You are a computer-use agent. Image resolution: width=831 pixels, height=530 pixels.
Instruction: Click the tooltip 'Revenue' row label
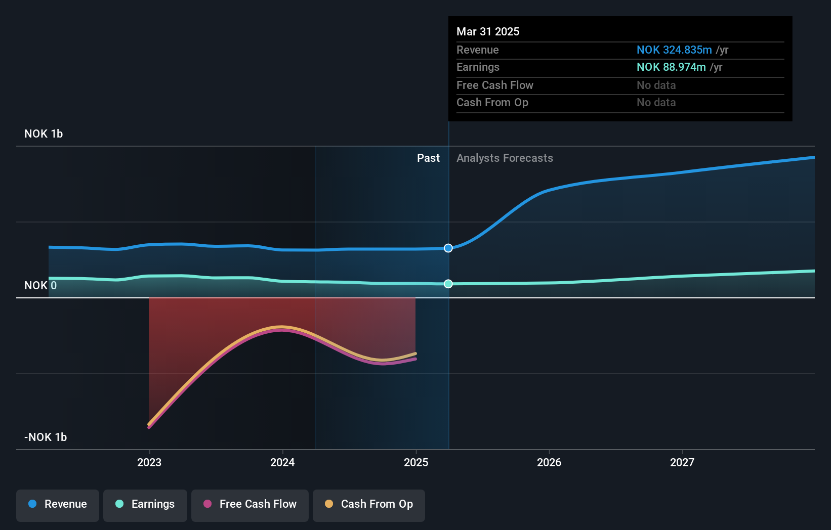coord(478,50)
